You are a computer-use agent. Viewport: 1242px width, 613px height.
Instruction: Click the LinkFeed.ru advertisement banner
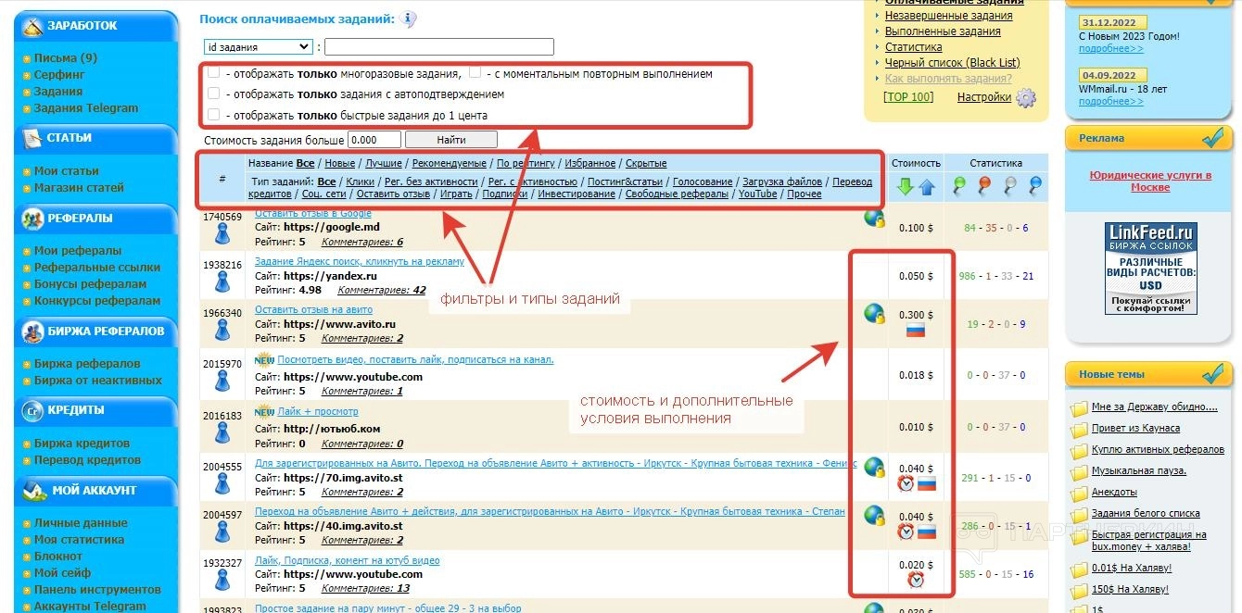point(1150,269)
